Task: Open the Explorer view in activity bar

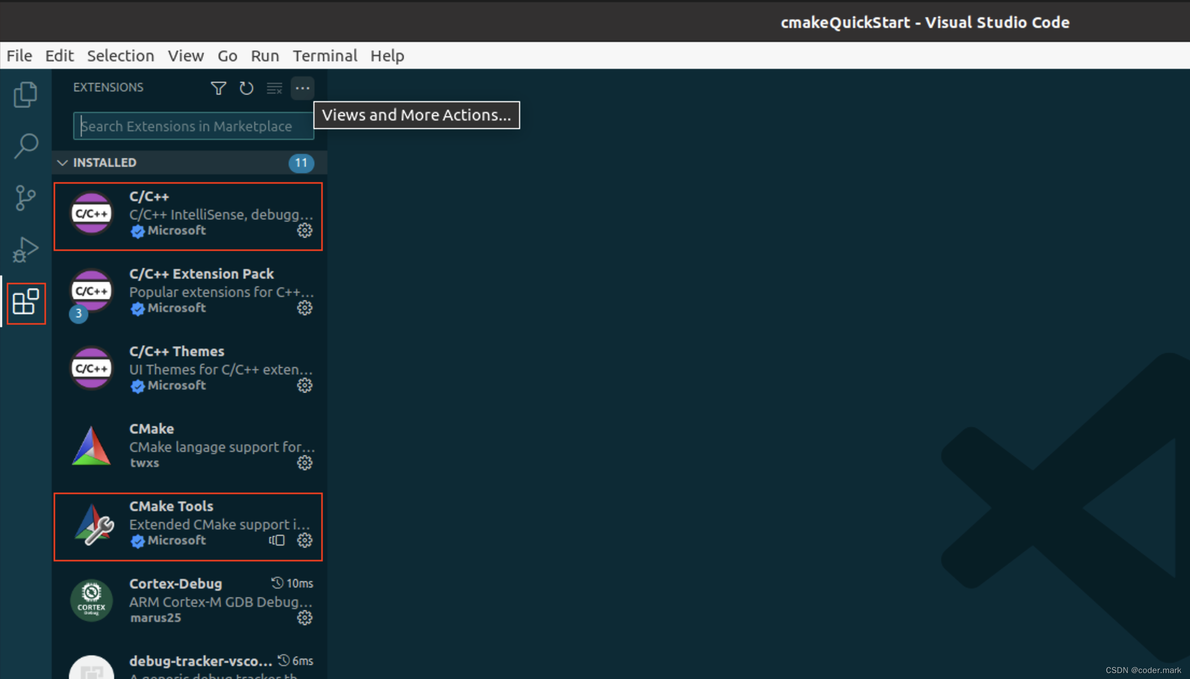Action: coord(25,95)
